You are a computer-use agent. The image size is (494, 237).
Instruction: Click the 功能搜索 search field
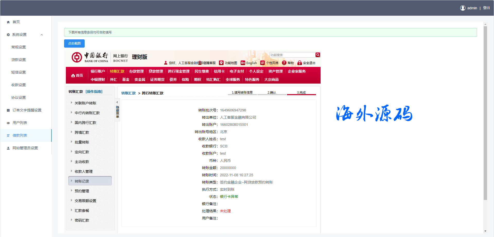[292, 55]
